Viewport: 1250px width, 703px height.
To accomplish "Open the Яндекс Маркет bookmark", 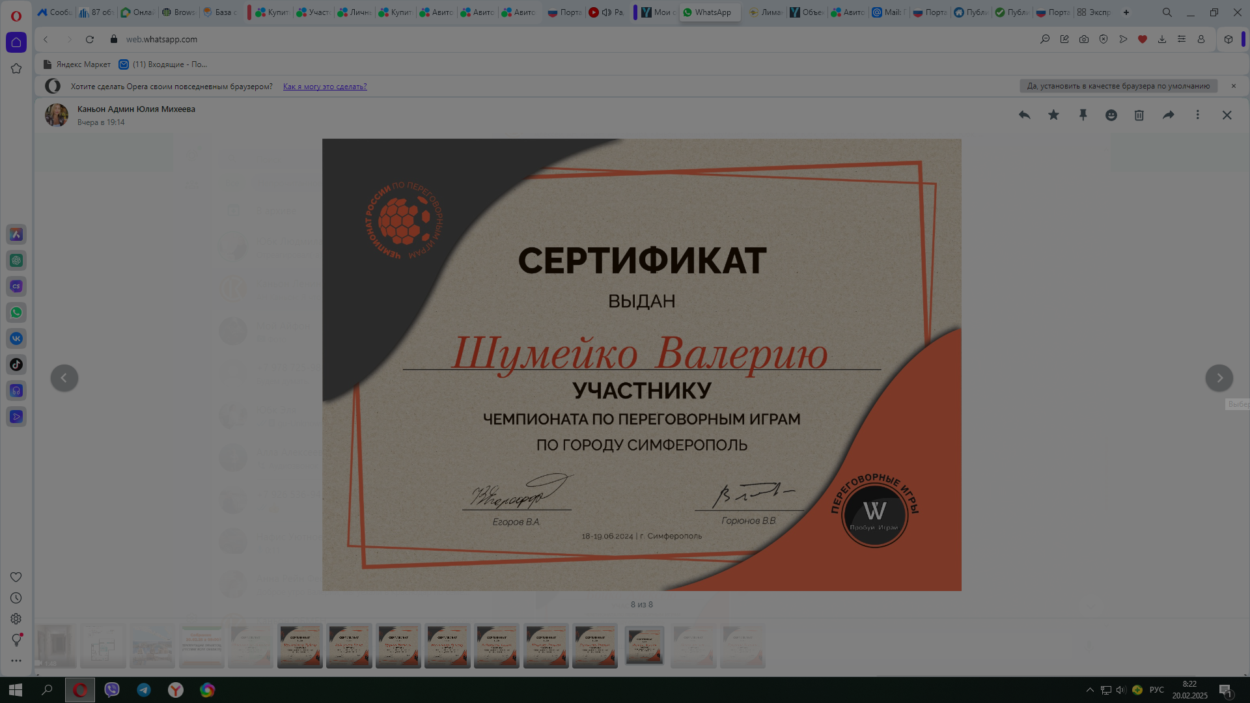I will (x=77, y=64).
